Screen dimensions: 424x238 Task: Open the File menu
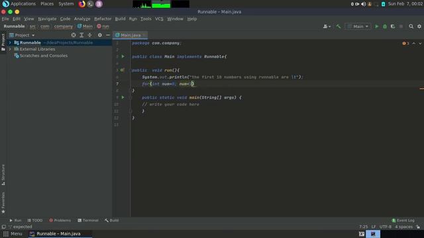(5, 19)
